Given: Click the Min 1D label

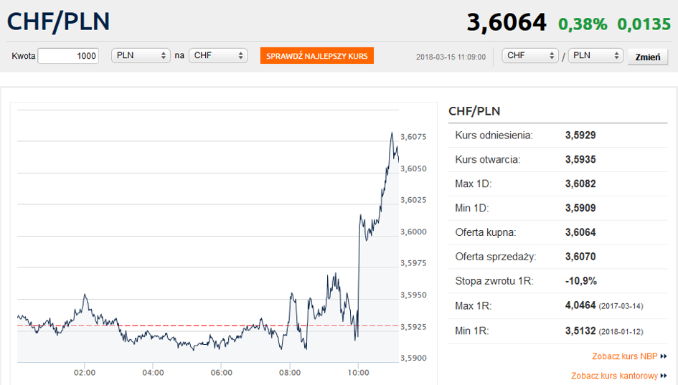Looking at the screenshot, I should tap(472, 208).
